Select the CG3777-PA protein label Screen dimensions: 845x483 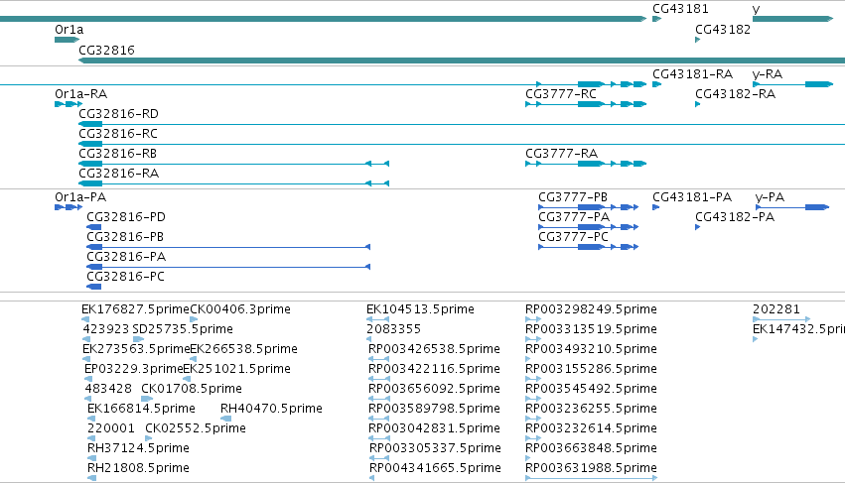point(574,217)
